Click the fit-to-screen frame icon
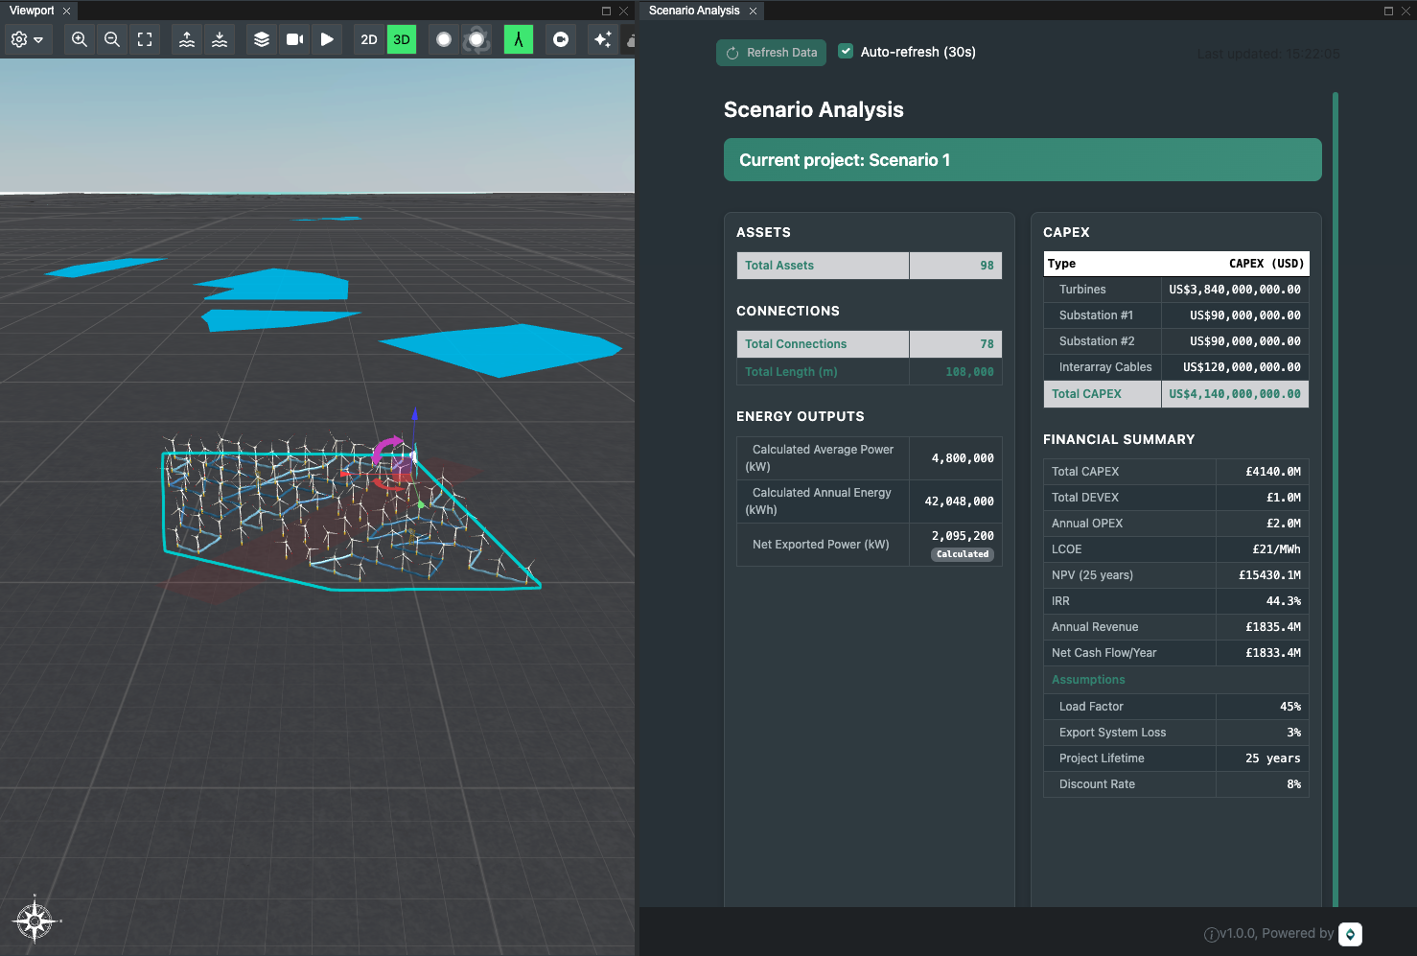The width and height of the screenshot is (1417, 956). click(145, 39)
